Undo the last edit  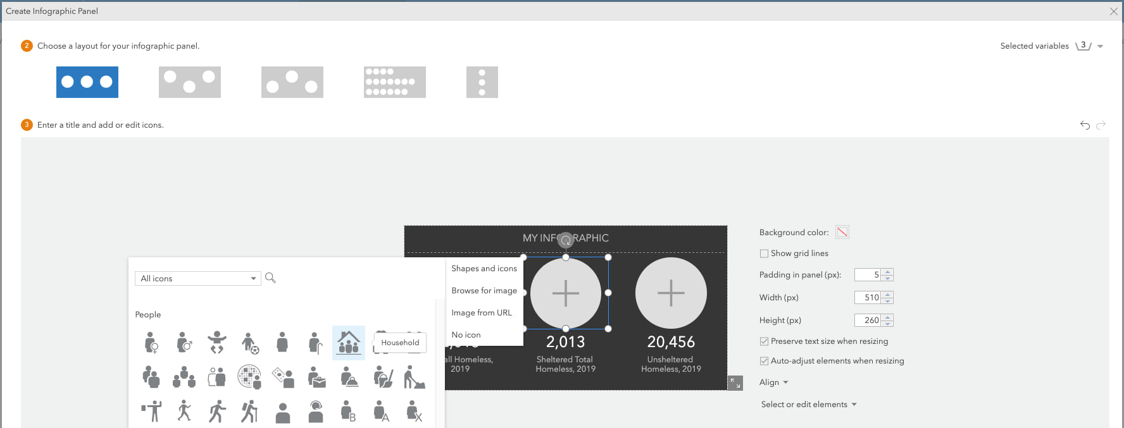point(1085,125)
